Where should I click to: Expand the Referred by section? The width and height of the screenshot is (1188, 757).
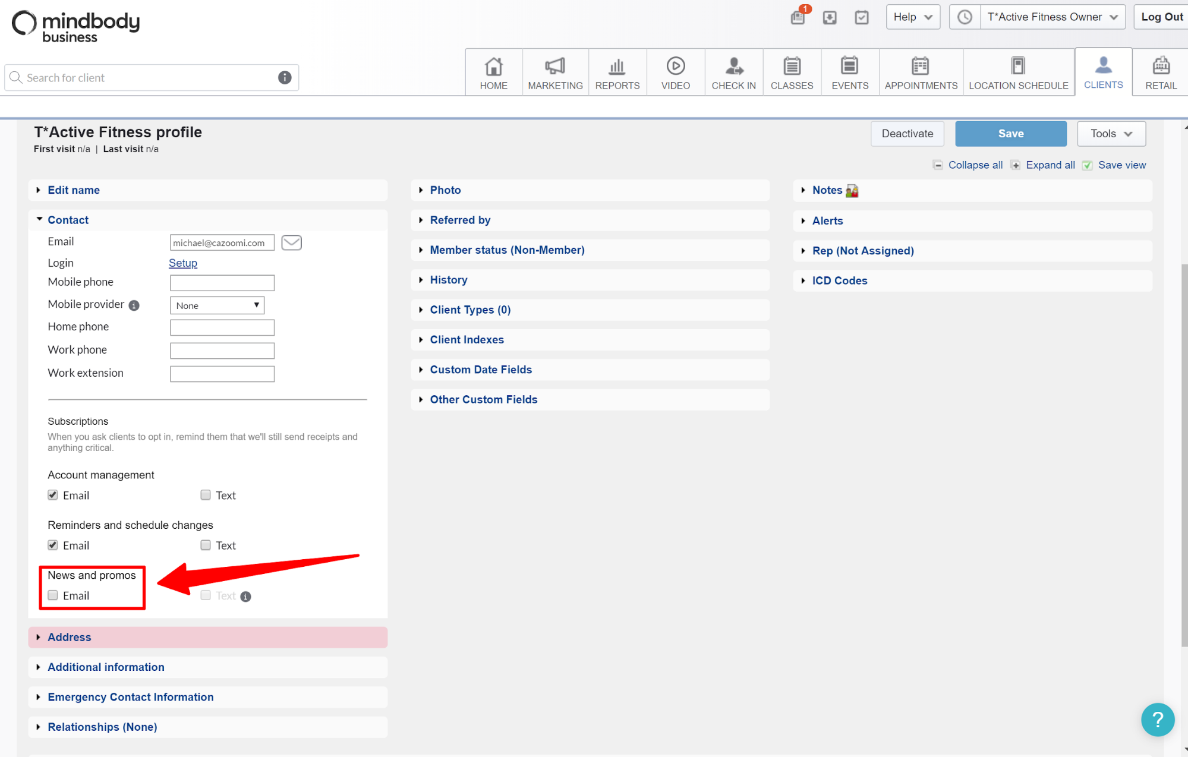pyautogui.click(x=590, y=220)
